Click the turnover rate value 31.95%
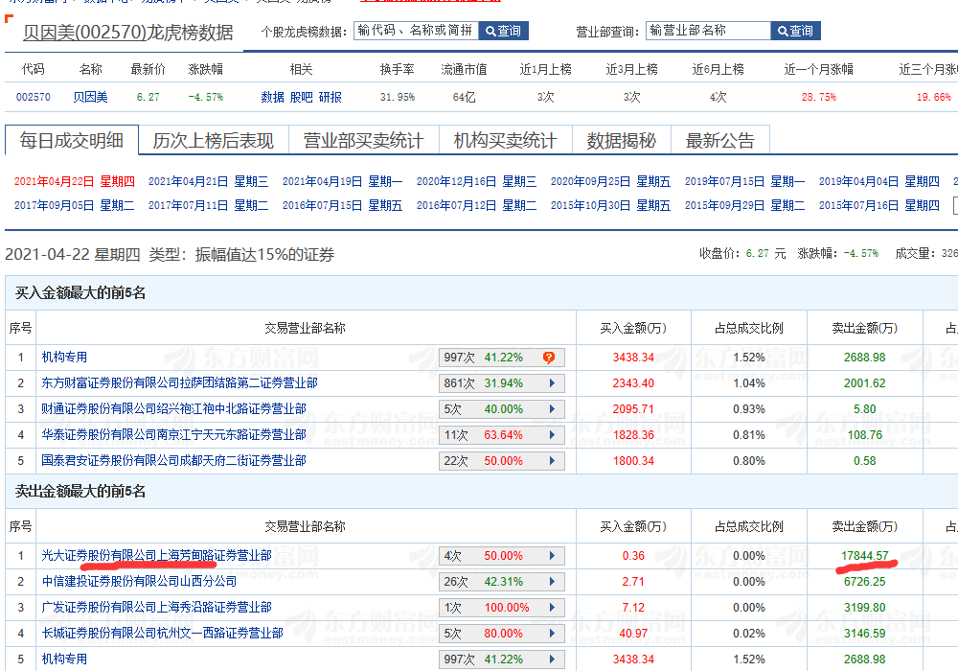This screenshot has width=958, height=671. (398, 97)
